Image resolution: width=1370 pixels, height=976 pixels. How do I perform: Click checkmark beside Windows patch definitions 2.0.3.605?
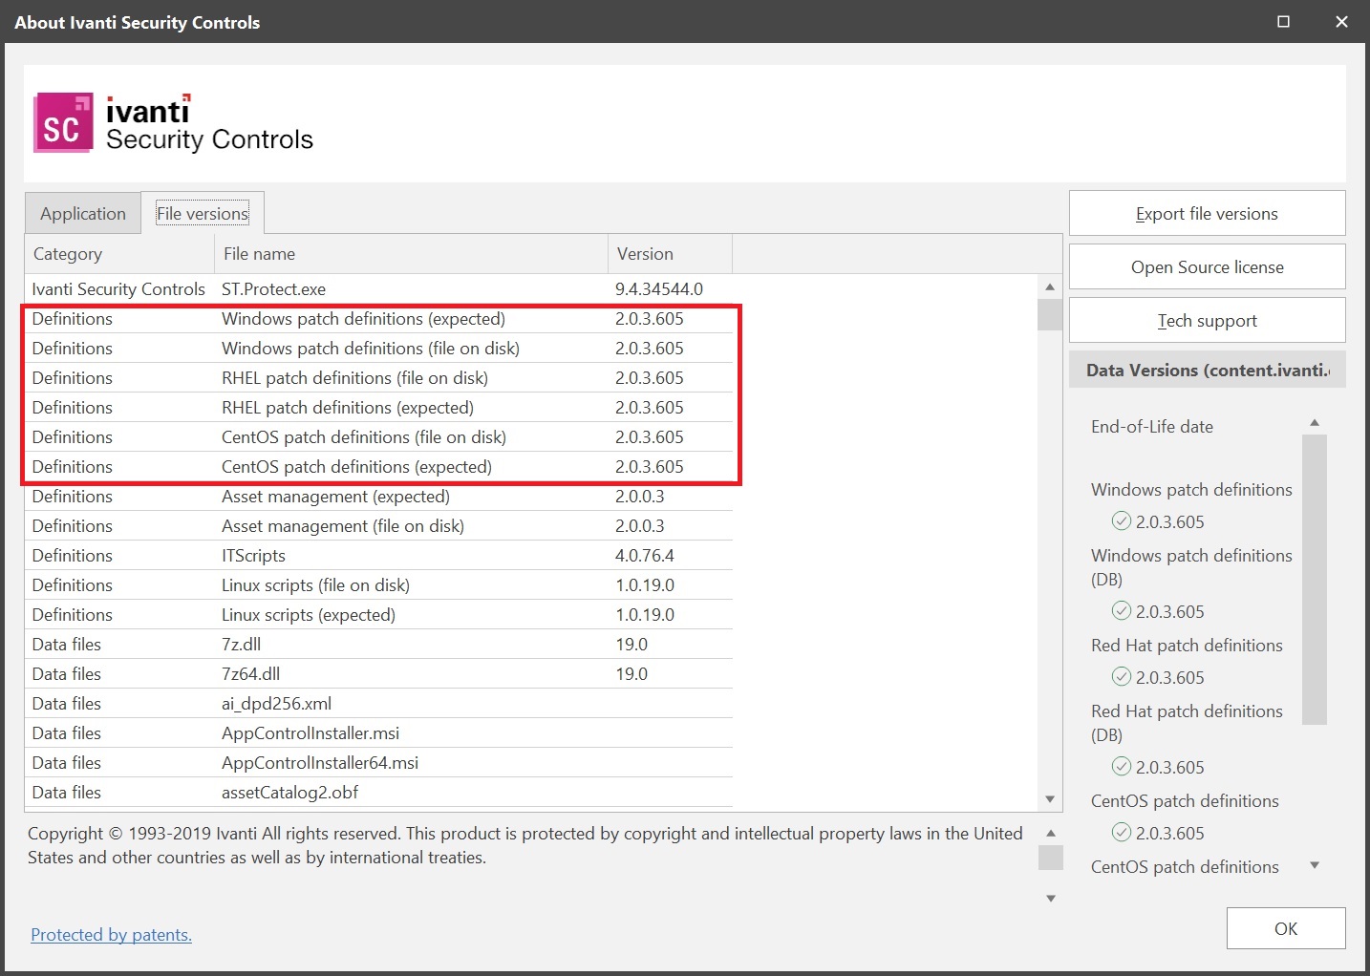pyautogui.click(x=1121, y=521)
